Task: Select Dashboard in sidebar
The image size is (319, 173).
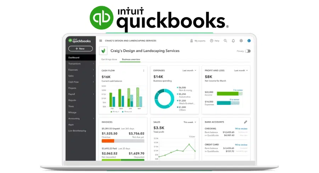Action: 80,57
